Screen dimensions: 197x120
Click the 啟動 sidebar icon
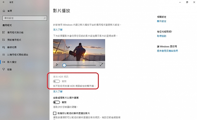(4, 69)
